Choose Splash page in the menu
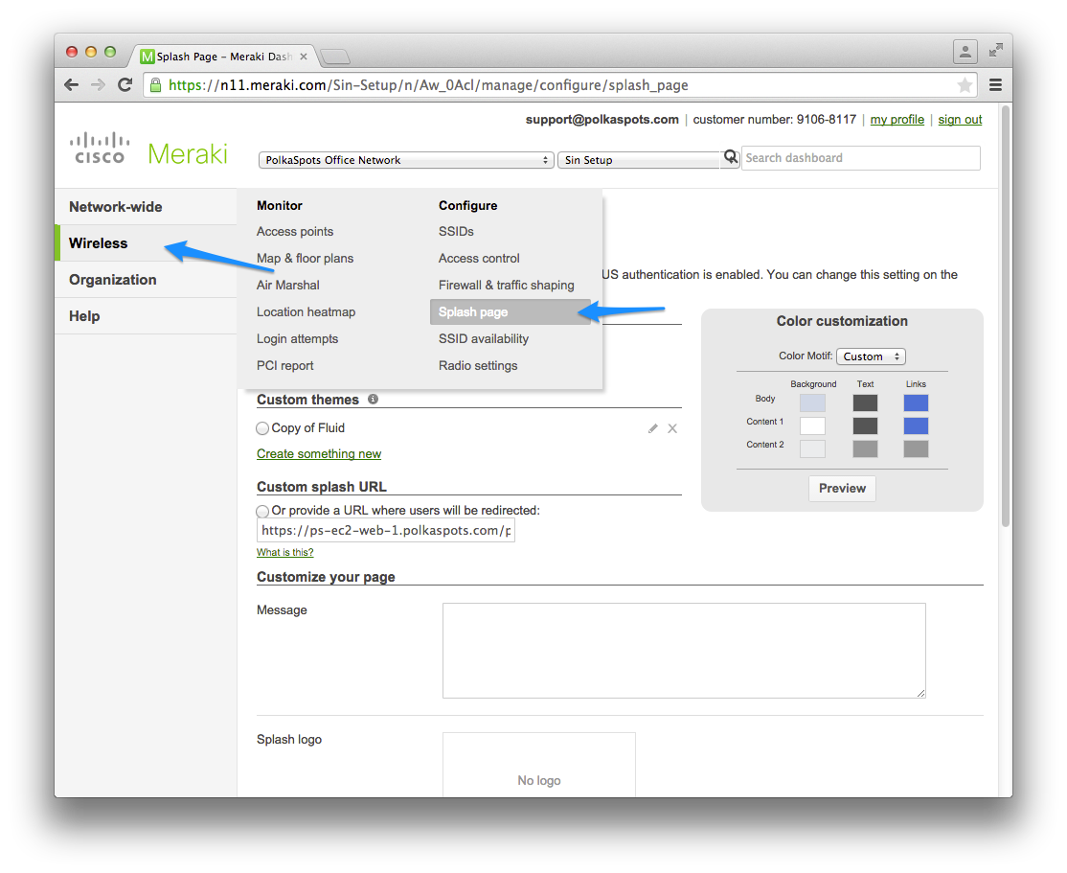This screenshot has height=873, width=1067. click(511, 311)
